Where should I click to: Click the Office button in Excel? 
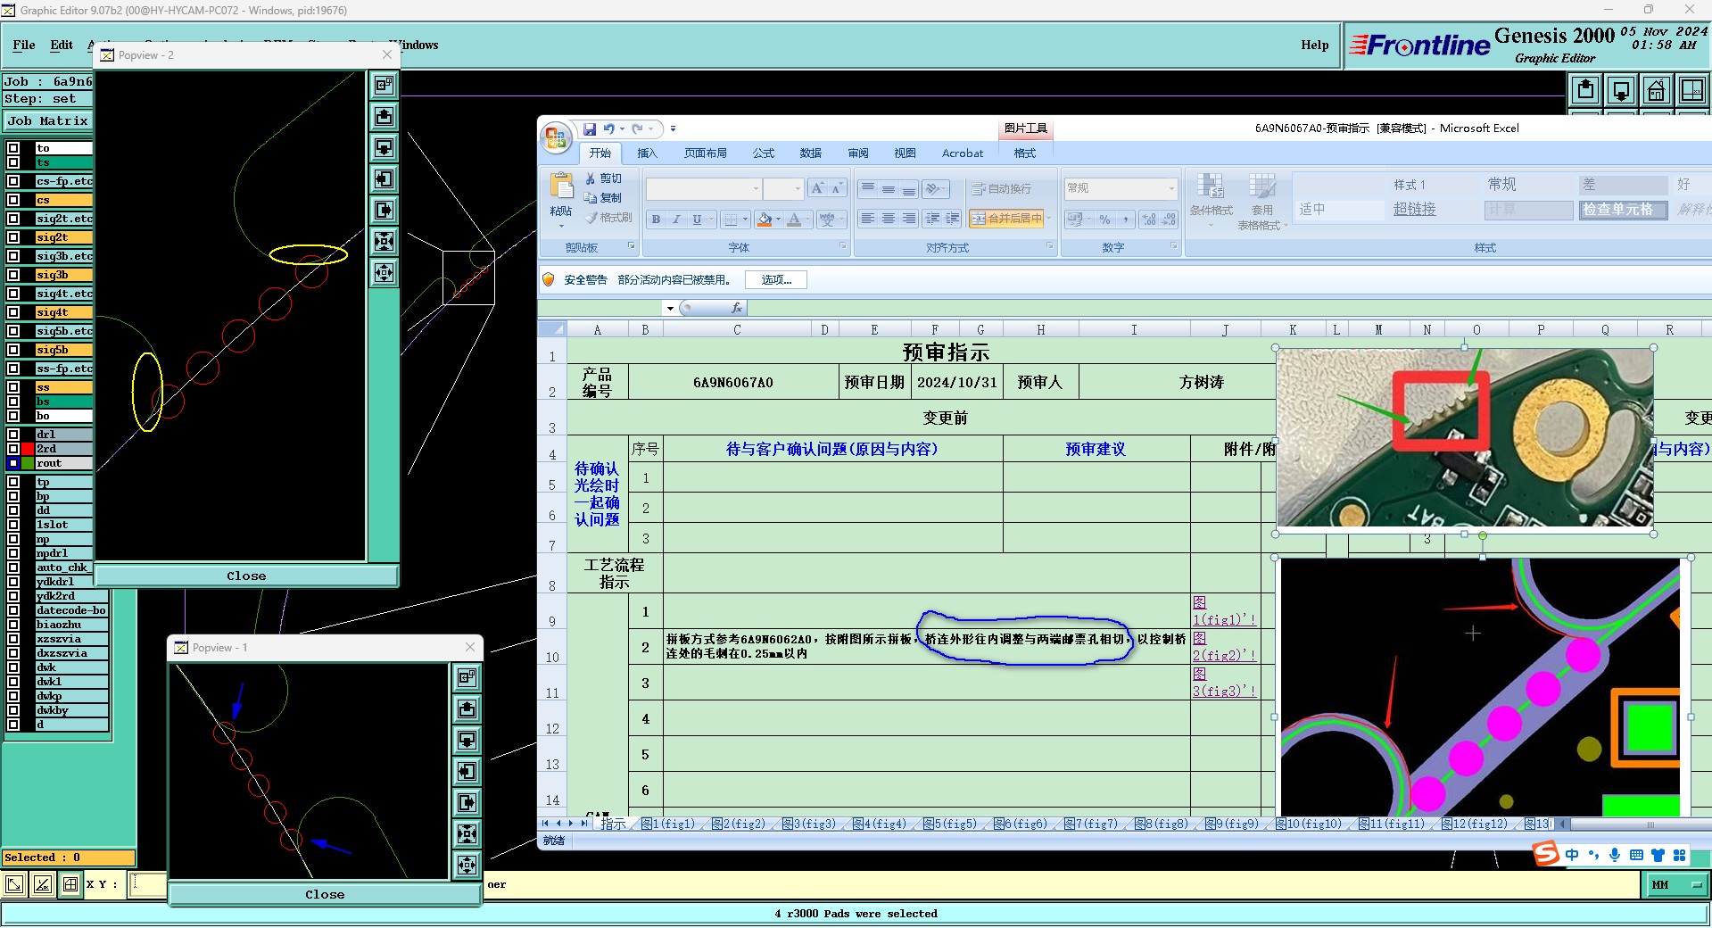point(556,137)
